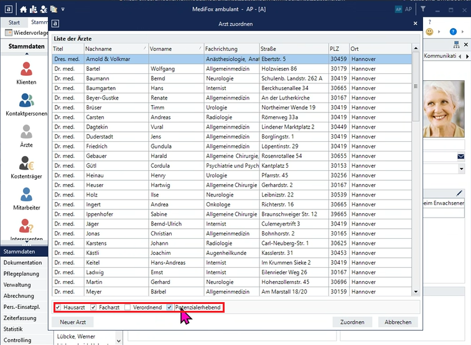471x345 pixels.
Task: Switch to the Start tab
Action: coord(14,22)
